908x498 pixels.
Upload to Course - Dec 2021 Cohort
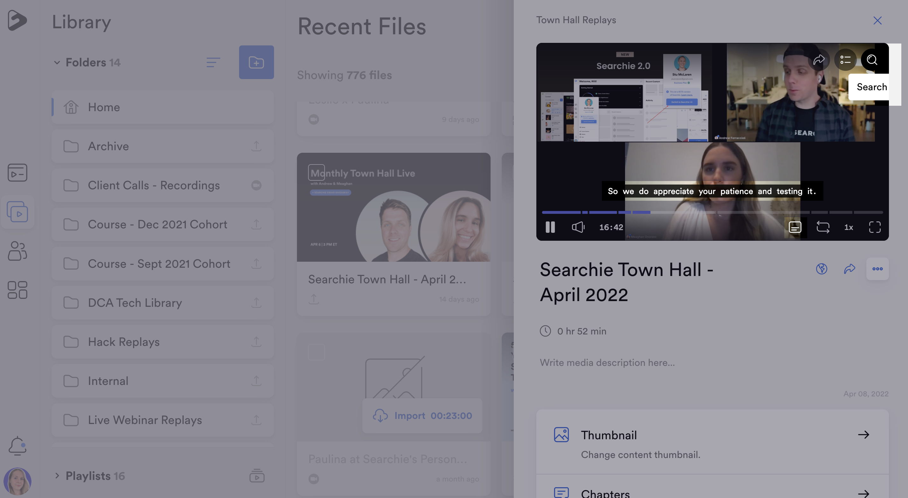click(x=256, y=224)
